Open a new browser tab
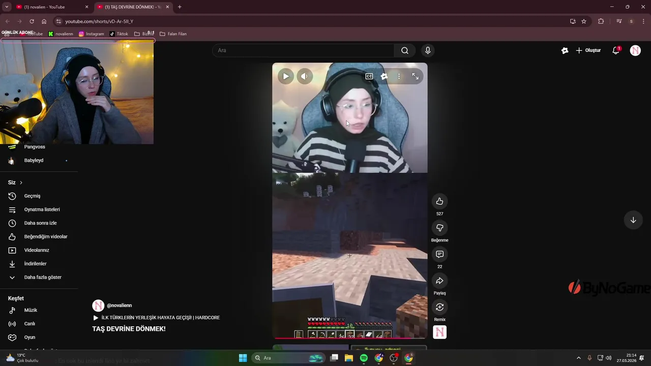 tap(180, 7)
